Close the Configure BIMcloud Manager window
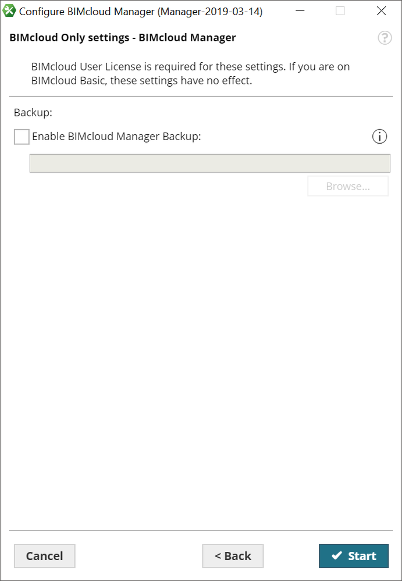 [381, 11]
